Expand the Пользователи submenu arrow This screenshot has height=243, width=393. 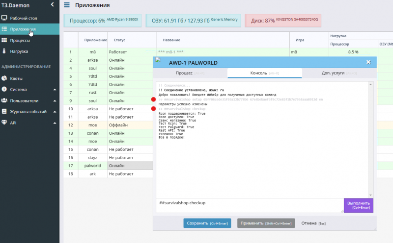pyautogui.click(x=55, y=101)
